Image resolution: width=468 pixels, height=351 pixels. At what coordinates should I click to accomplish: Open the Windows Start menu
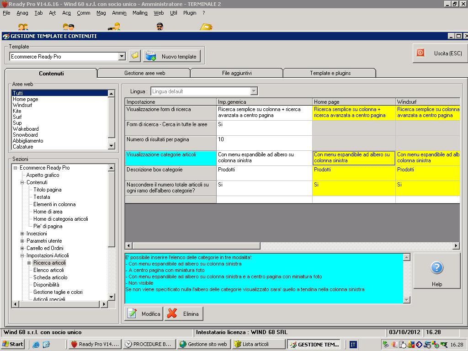click(13, 344)
